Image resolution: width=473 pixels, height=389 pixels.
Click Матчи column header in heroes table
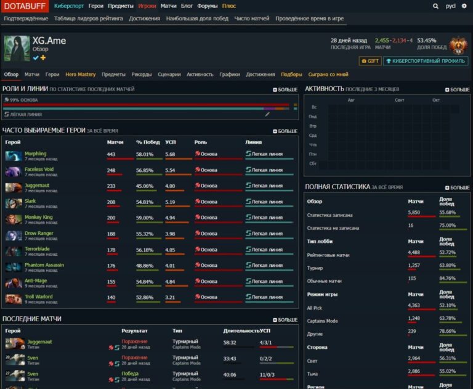pos(115,142)
